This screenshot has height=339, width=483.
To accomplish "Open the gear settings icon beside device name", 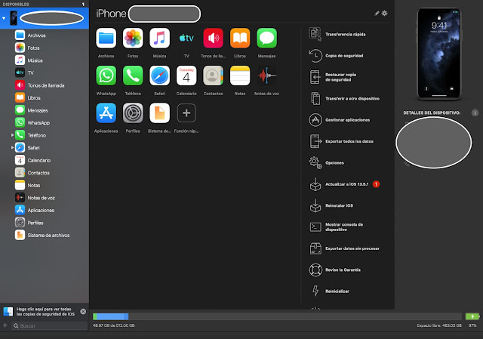I will (x=384, y=14).
